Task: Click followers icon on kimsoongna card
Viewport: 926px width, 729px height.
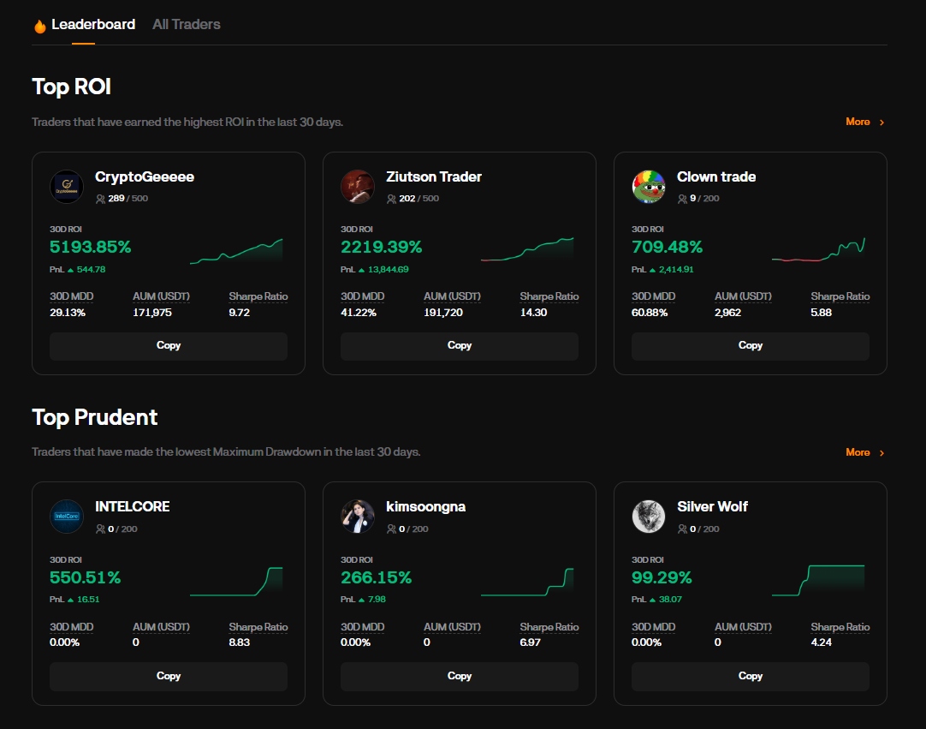Action: coord(392,529)
